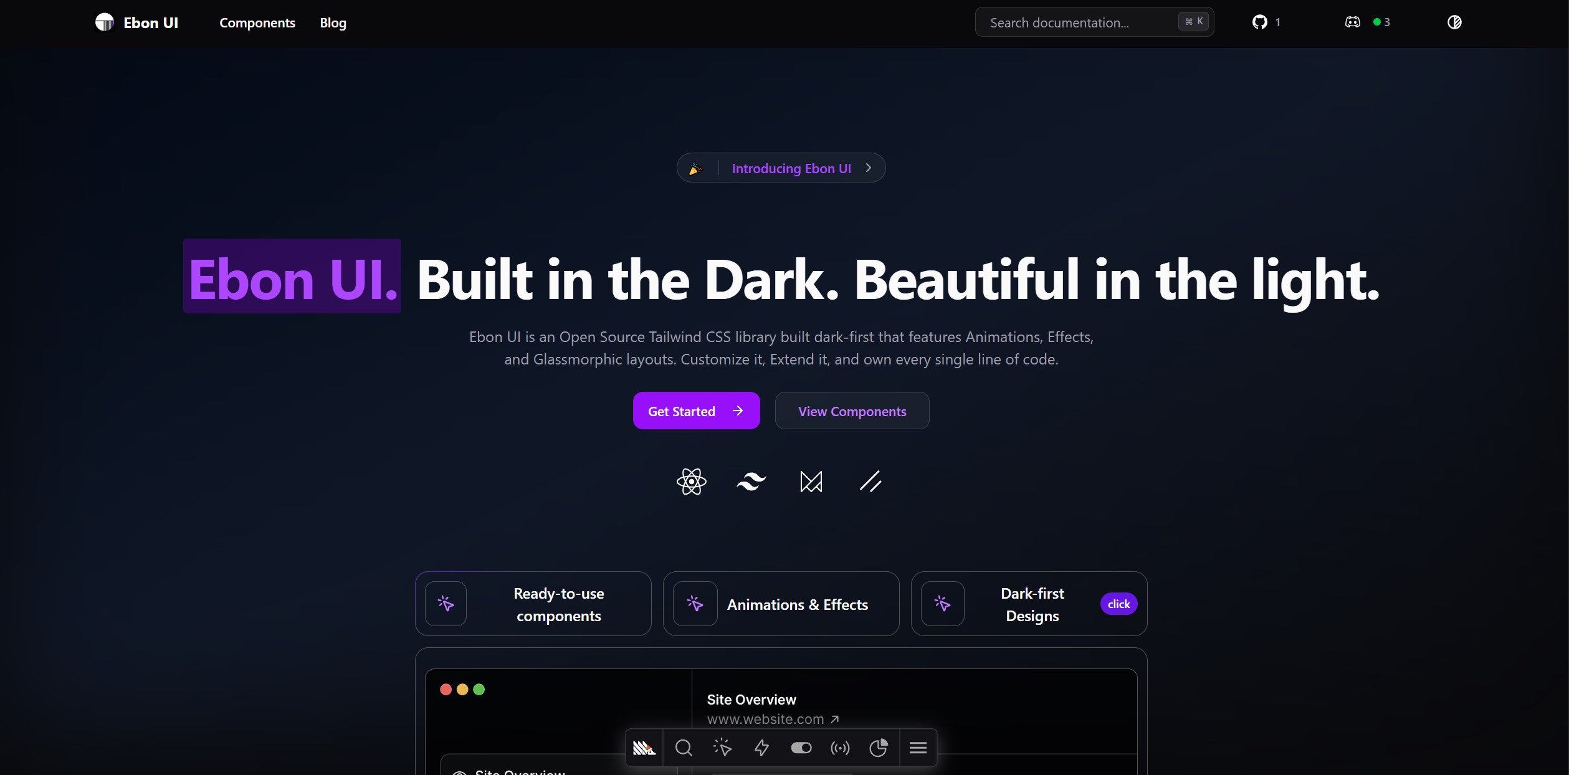Switch to the Blog page from the navbar
Viewport: 1569px width, 775px height.
pyautogui.click(x=333, y=22)
